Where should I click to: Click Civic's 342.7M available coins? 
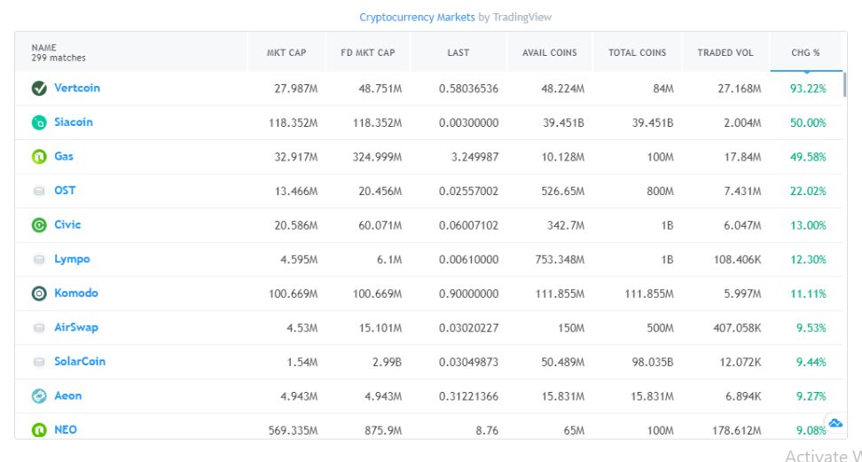(566, 225)
